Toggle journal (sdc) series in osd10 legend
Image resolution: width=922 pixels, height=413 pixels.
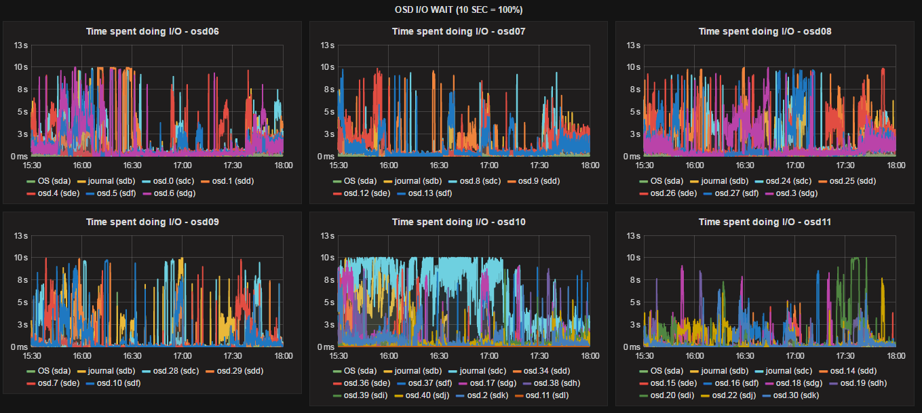coord(483,372)
